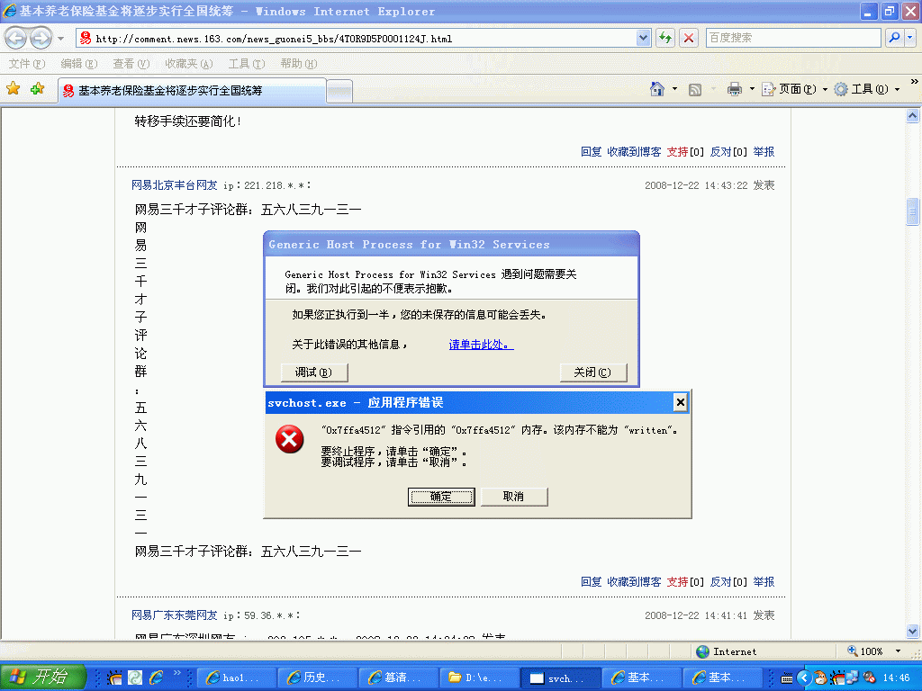Click the magnifier search button
This screenshot has width=922, height=691.
point(894,38)
